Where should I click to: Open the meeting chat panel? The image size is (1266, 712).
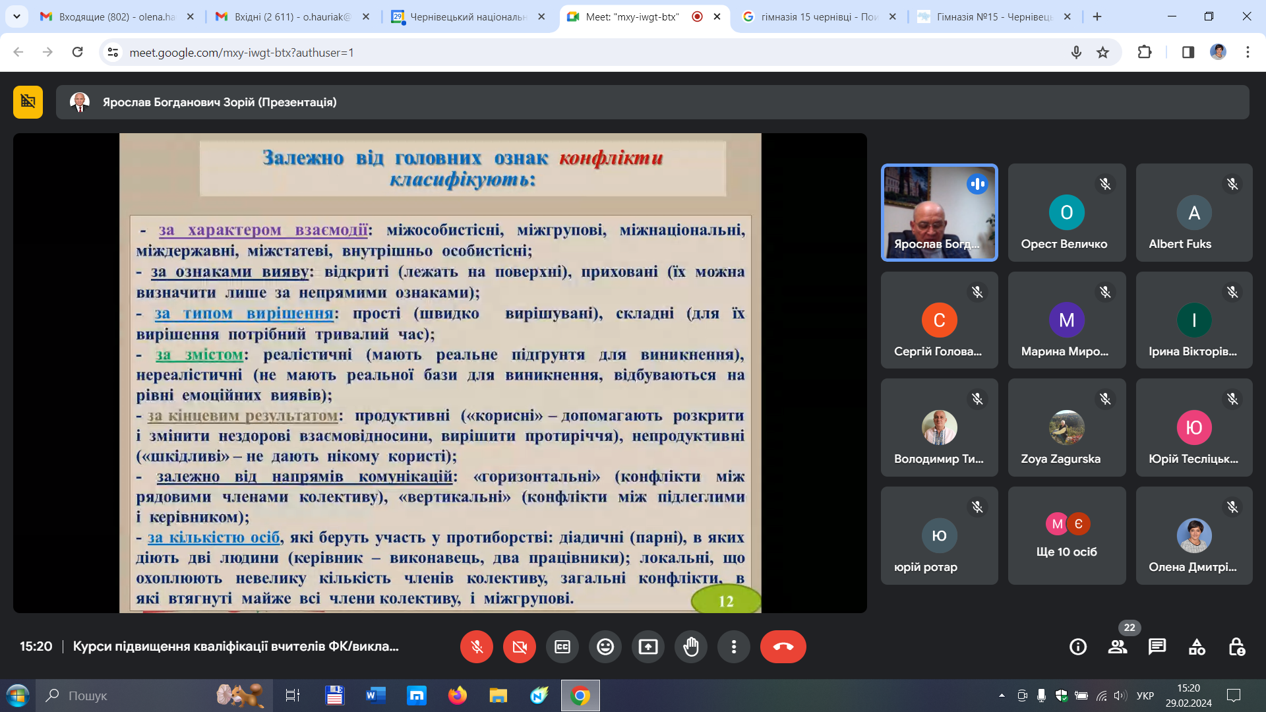point(1157,647)
